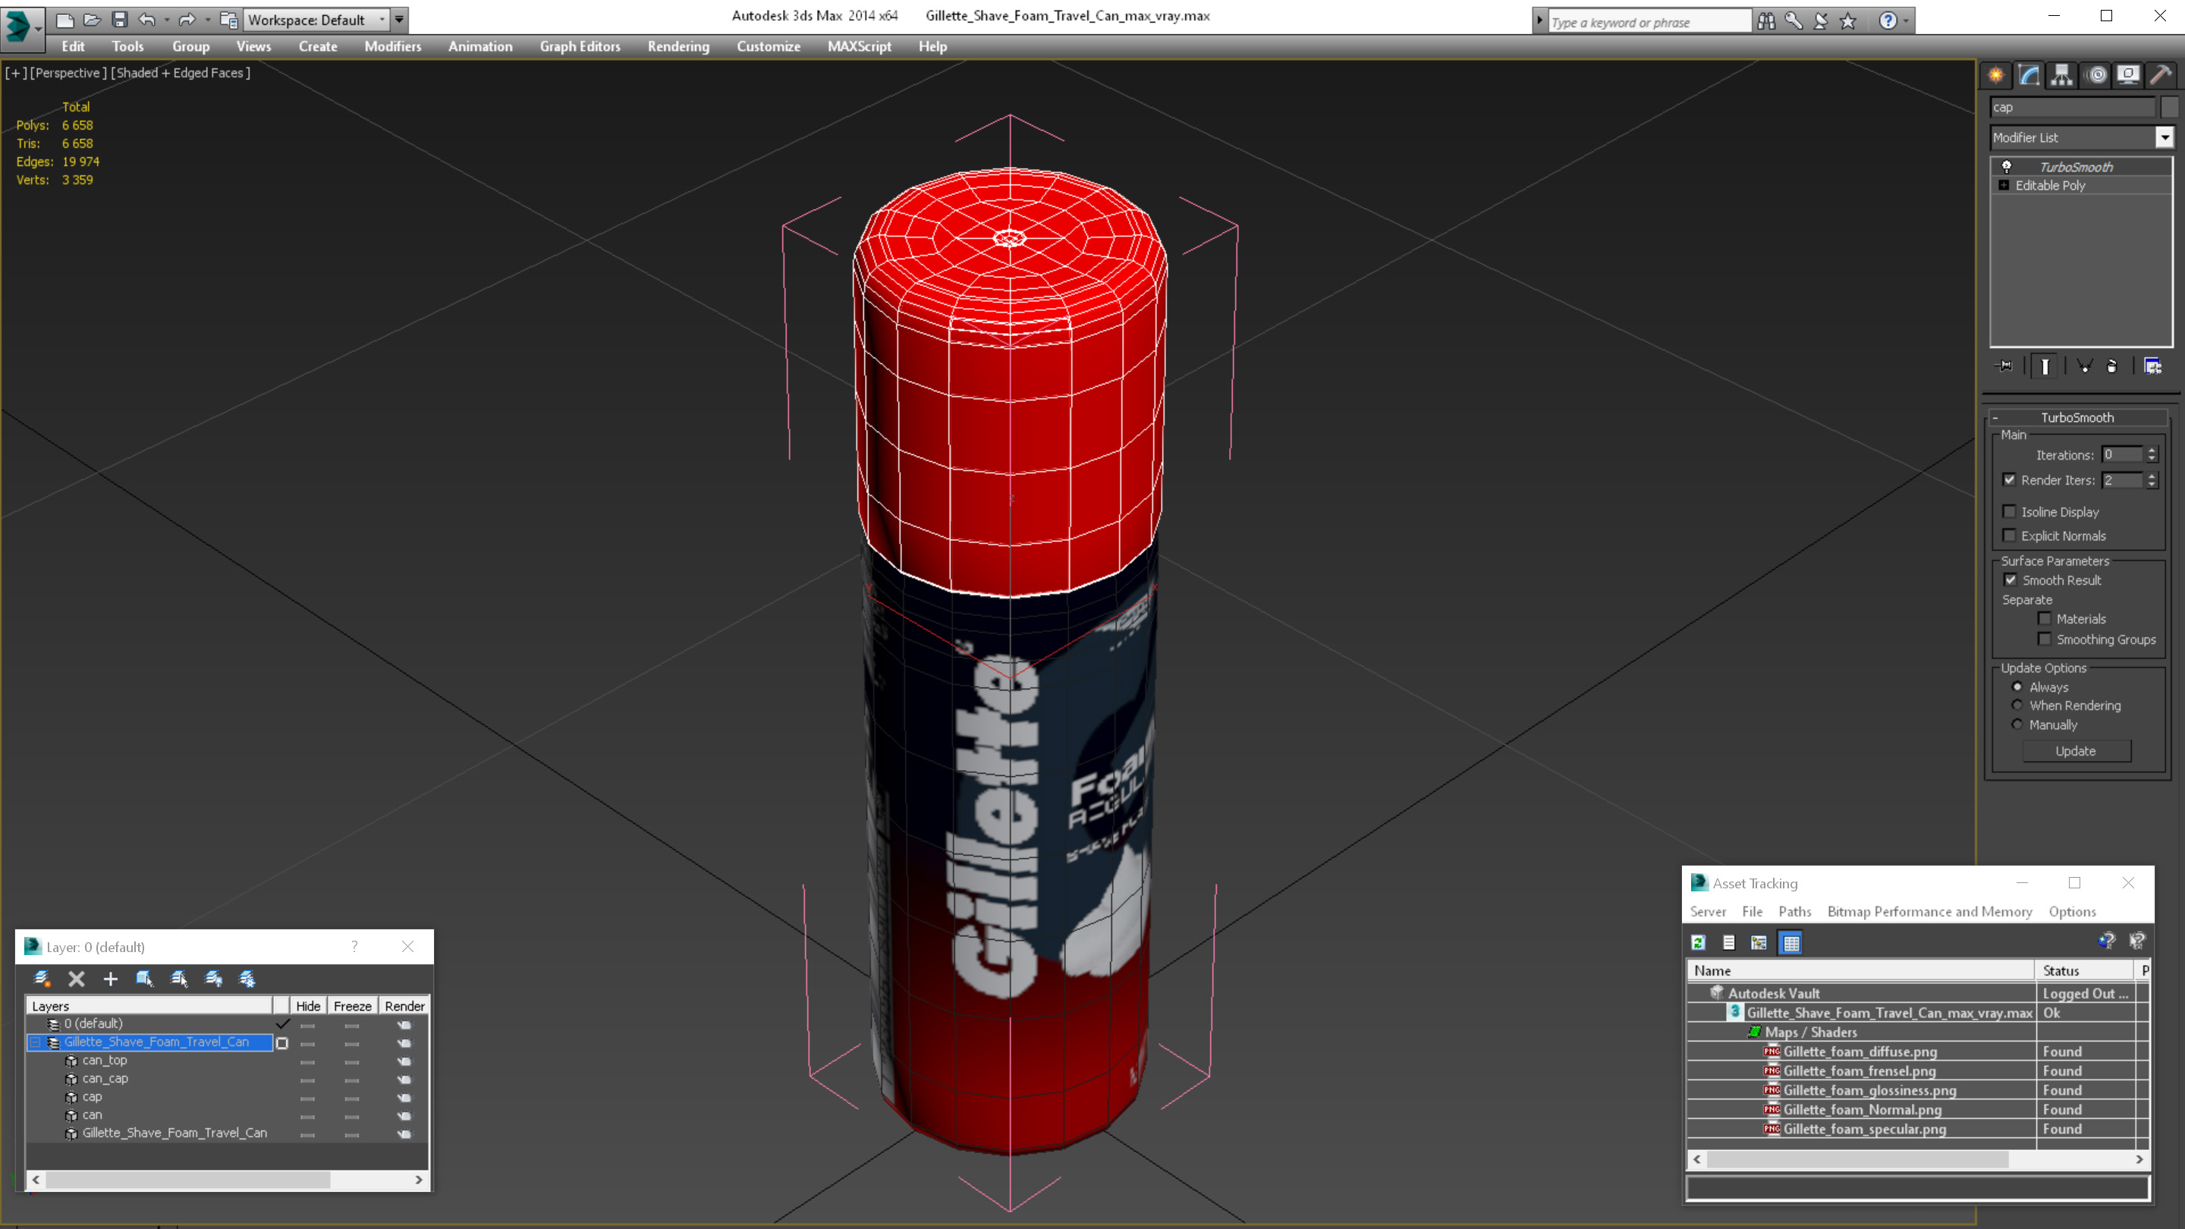Image resolution: width=2185 pixels, height=1229 pixels.
Task: Open the Rendering menu
Action: (678, 46)
